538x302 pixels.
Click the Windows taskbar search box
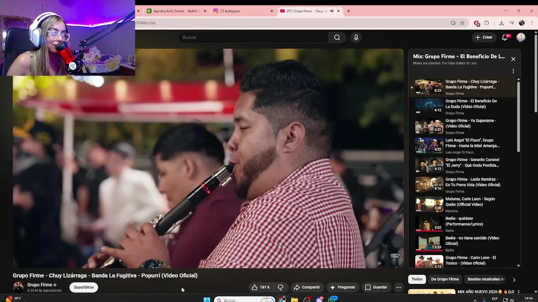(245, 300)
